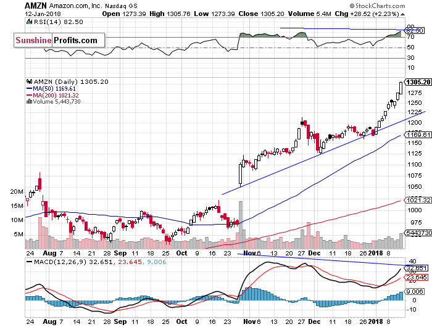Click 2018 on the MACD panel date axis
Viewport: 432px width, 327px height.
[376, 321]
